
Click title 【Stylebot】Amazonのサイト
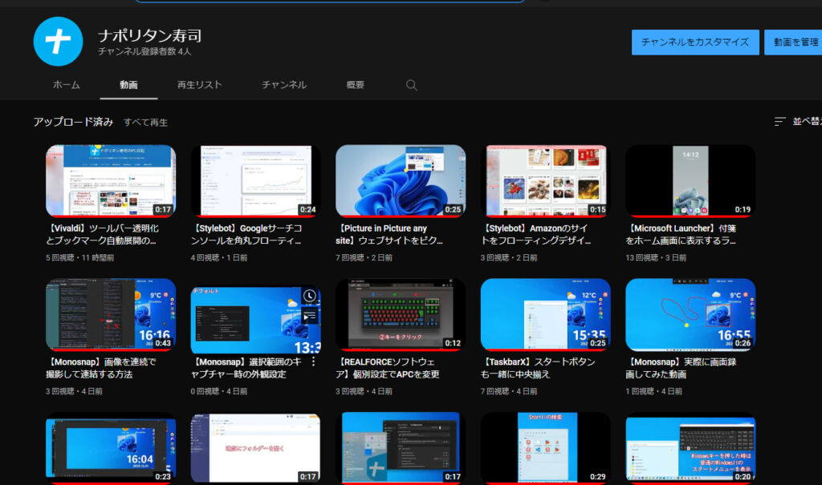(535, 235)
